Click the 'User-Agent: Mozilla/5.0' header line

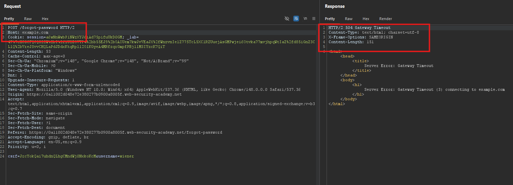tap(154, 89)
